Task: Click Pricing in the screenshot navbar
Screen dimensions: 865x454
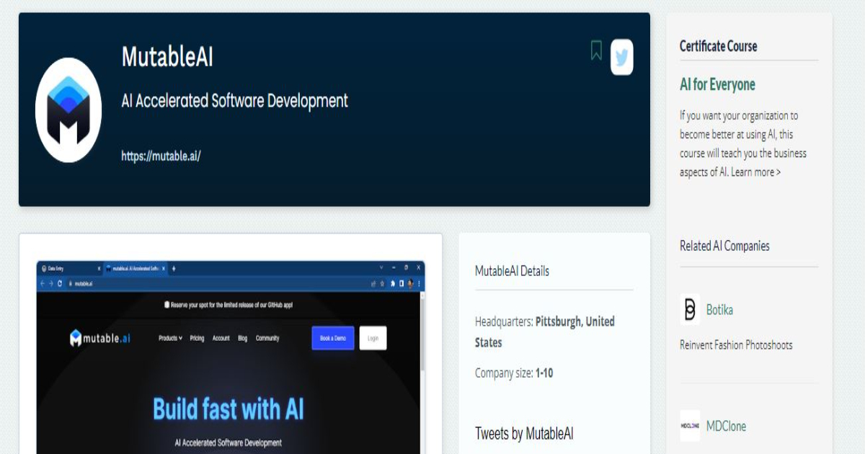Action: point(197,338)
